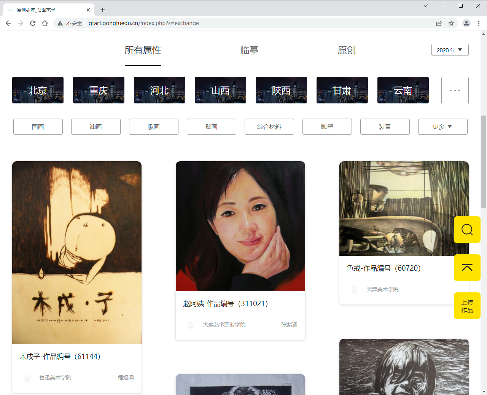
Task: Click the yellow back-to-top button
Action: coord(467,268)
